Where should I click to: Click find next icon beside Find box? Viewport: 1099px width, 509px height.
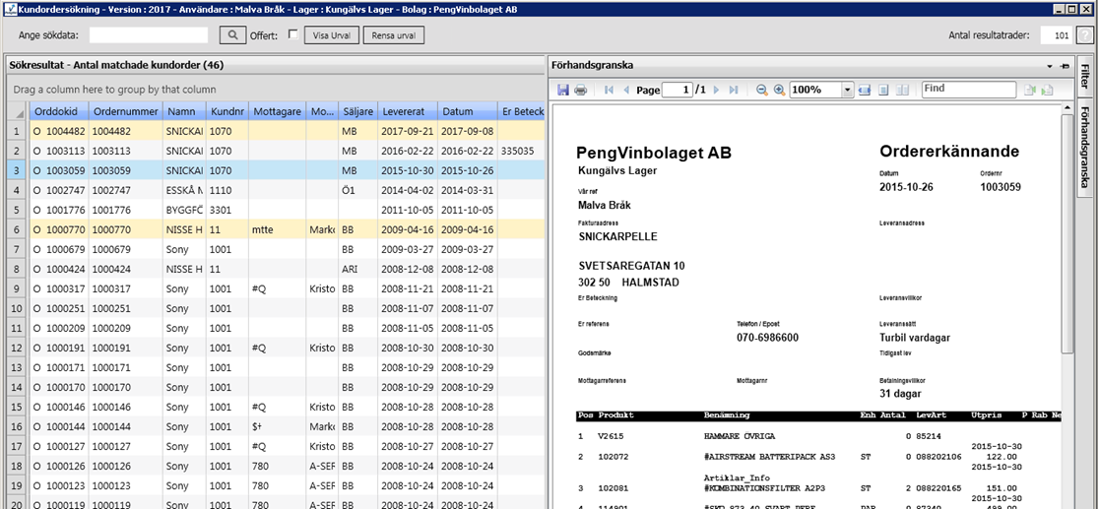[x=1047, y=90]
